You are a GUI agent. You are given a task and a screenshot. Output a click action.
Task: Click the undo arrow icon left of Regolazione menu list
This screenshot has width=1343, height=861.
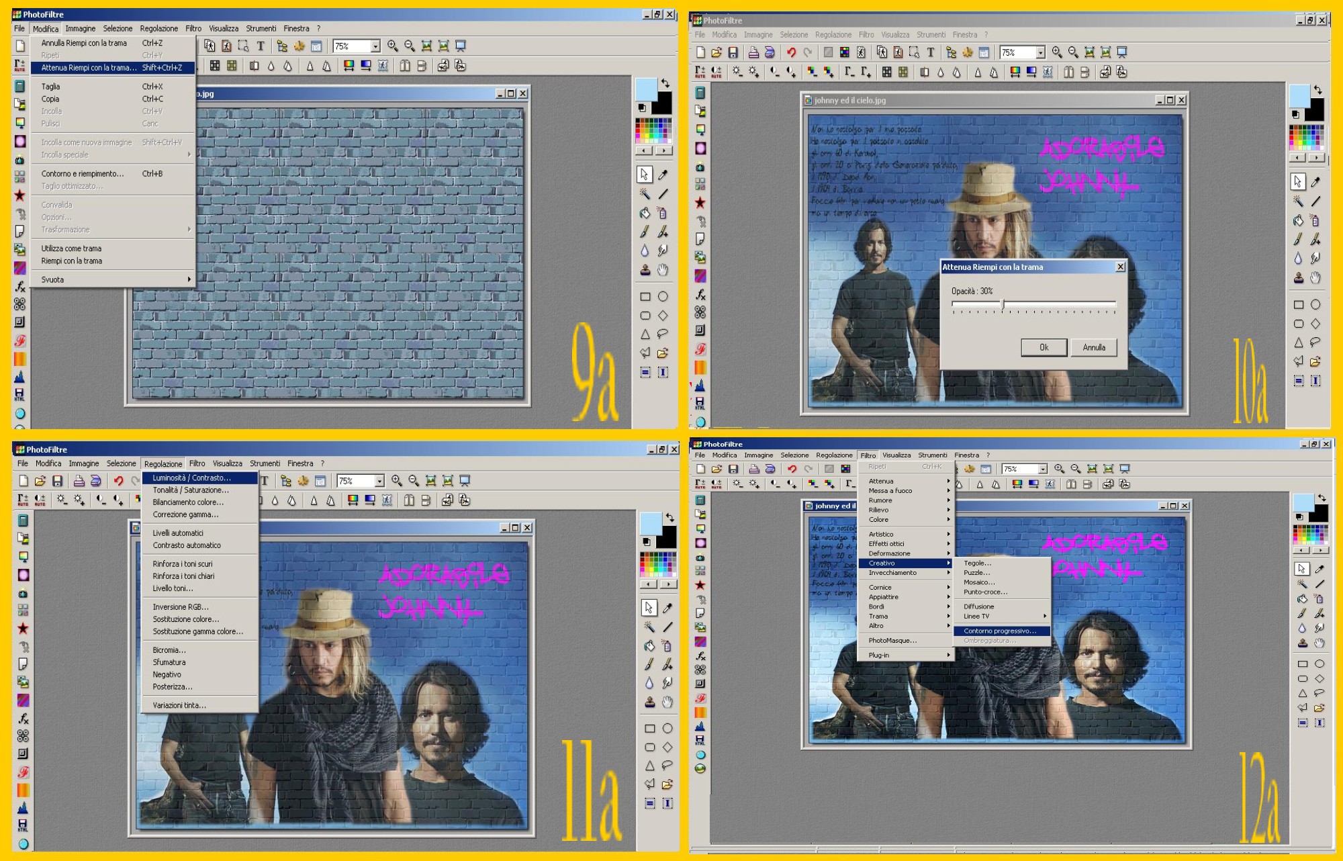[119, 481]
